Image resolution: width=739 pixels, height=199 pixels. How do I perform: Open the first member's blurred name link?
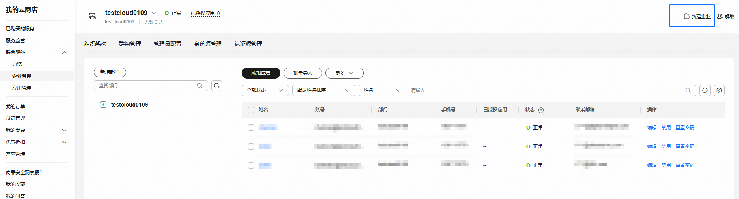[x=268, y=128]
